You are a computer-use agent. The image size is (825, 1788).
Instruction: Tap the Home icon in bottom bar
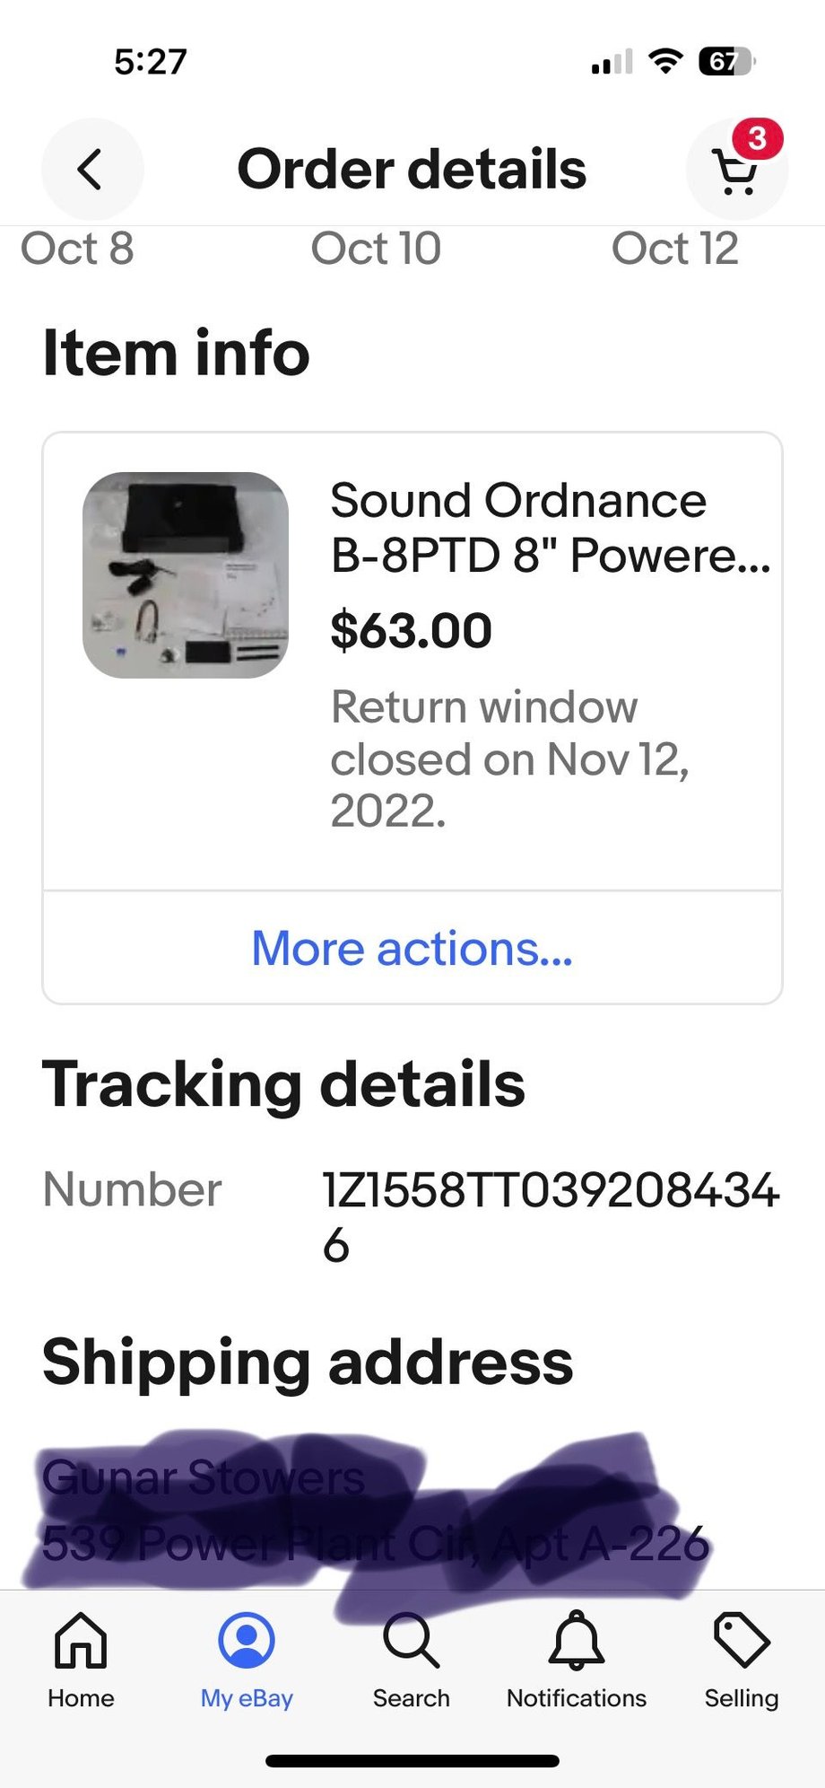[81, 1641]
